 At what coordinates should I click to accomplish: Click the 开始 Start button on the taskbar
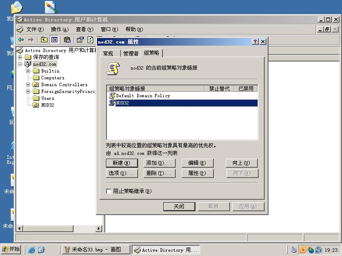tap(11, 250)
